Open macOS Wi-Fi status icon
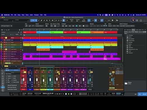The image size is (147, 110). [128, 15]
